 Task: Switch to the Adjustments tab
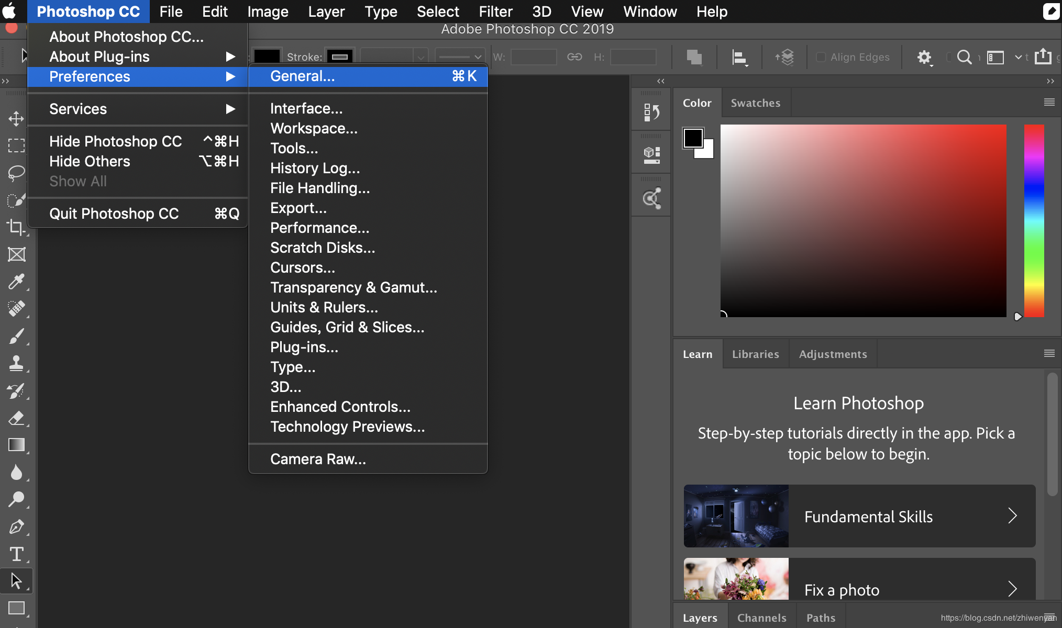[x=833, y=354]
